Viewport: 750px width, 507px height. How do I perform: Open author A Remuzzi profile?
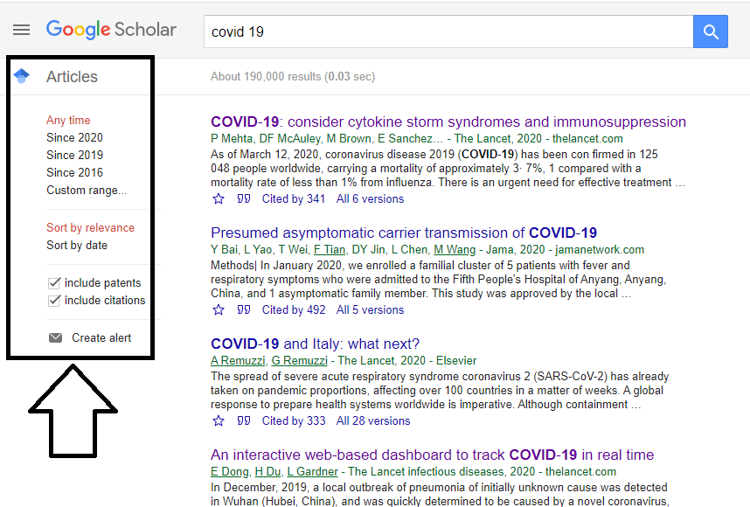click(x=239, y=361)
